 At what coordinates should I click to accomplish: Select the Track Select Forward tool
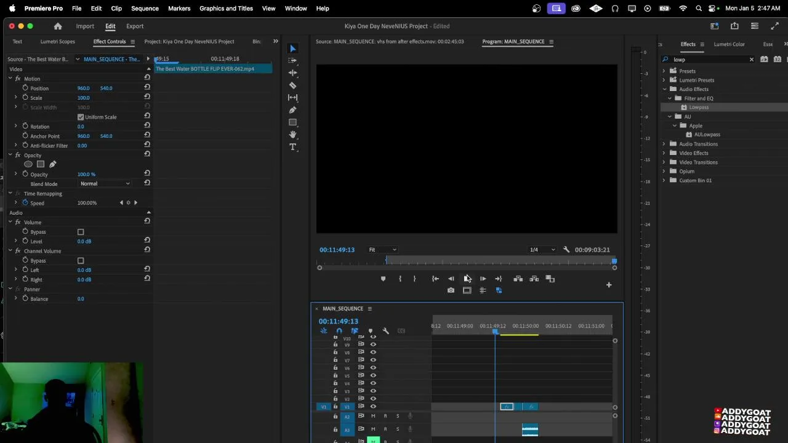293,60
